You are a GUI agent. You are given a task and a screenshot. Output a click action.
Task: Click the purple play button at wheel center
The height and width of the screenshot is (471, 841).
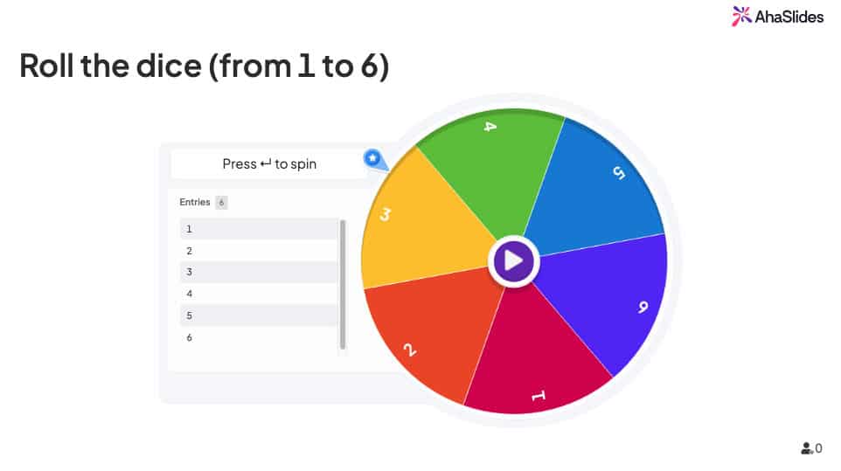(514, 260)
